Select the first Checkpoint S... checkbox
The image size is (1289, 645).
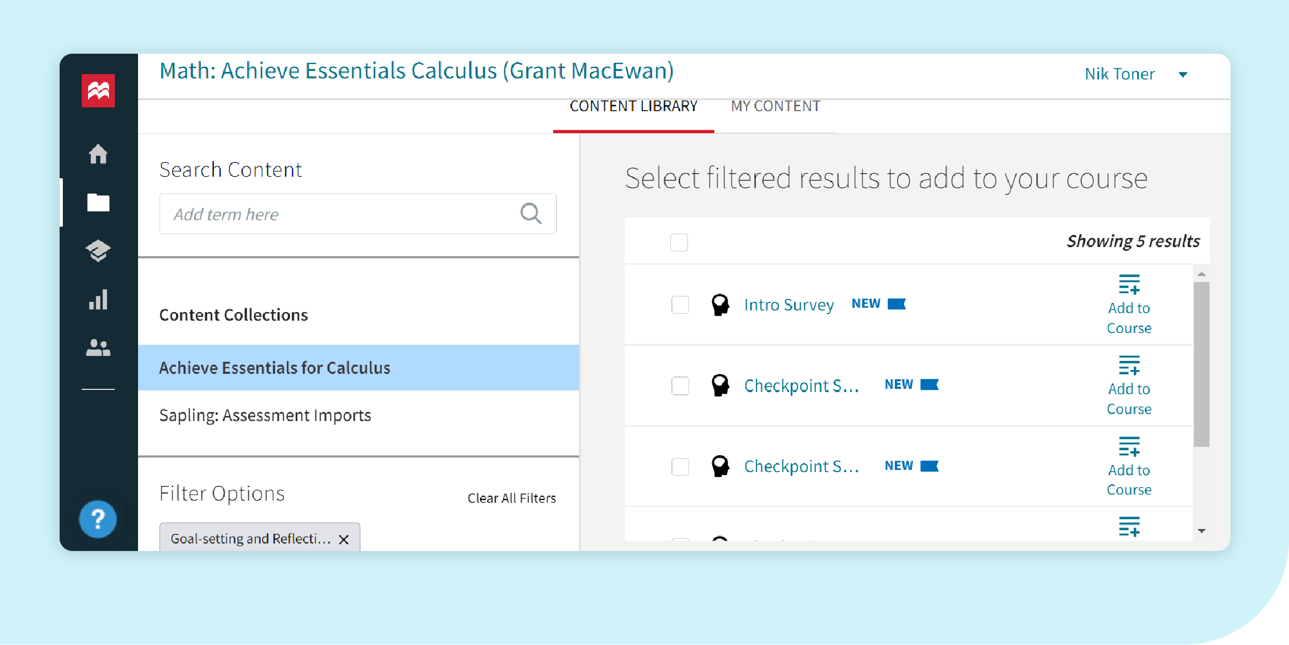click(x=680, y=386)
